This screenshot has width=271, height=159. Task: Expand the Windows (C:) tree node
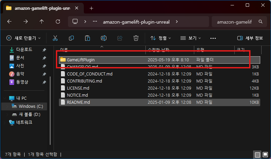pyautogui.click(x=7, y=106)
